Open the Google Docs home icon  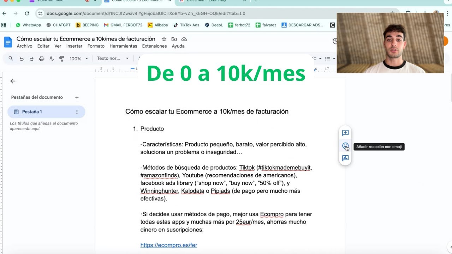pos(8,42)
